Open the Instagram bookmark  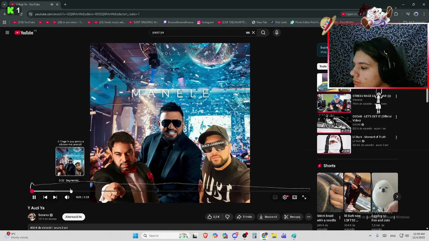point(205,22)
